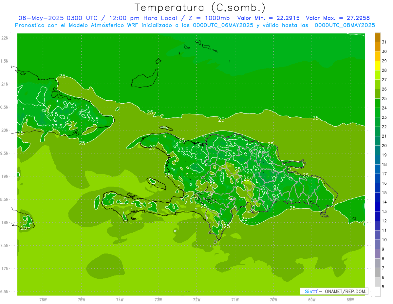This screenshot has width=393, height=304.
Task: Click the "74W" longitude axis label
Action: (x=120, y=300)
